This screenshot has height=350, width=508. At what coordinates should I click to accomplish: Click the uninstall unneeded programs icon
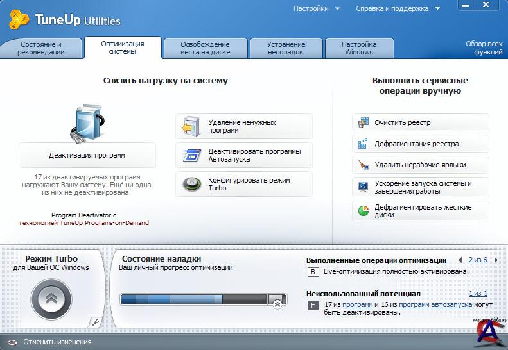coord(191,126)
